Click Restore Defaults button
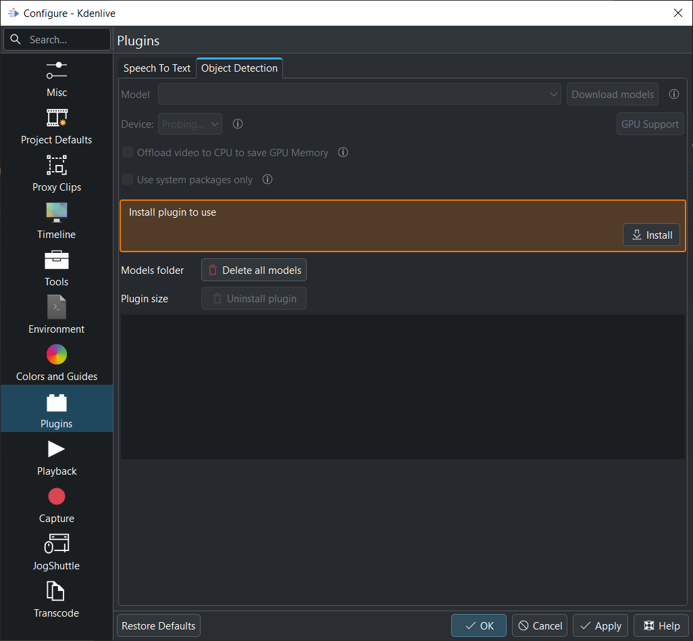 pyautogui.click(x=159, y=626)
